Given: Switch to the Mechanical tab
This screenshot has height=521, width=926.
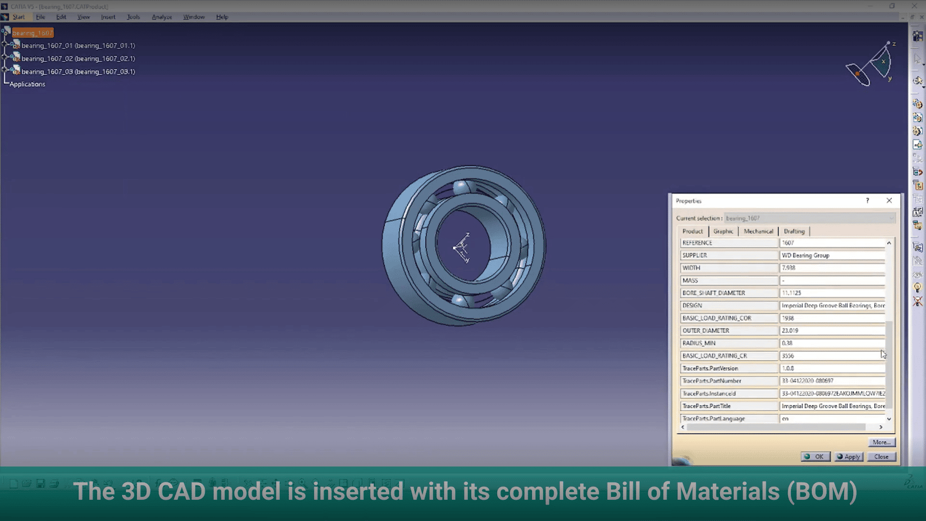Looking at the screenshot, I should [x=758, y=232].
